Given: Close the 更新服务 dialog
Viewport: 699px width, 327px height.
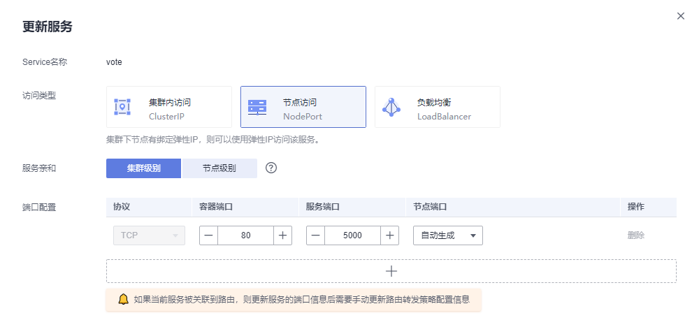Looking at the screenshot, I should (x=680, y=16).
